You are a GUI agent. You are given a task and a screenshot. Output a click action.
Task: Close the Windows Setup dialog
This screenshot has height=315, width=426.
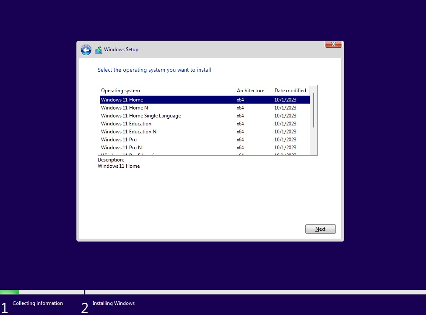click(333, 44)
